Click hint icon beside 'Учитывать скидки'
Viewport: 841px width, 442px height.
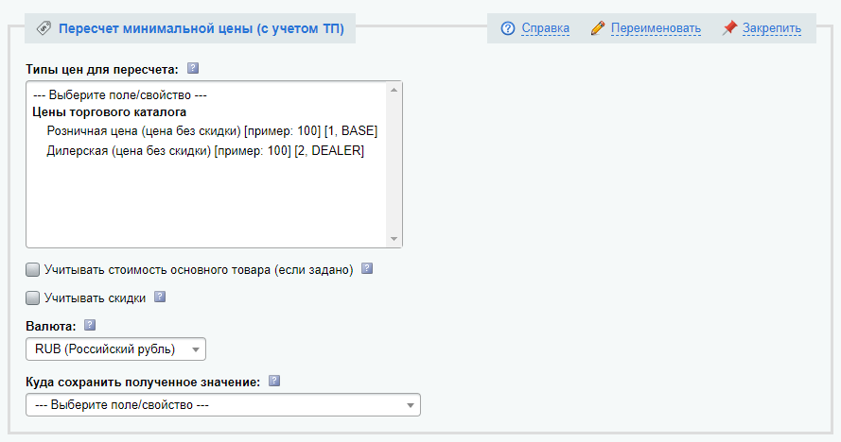[x=160, y=297]
